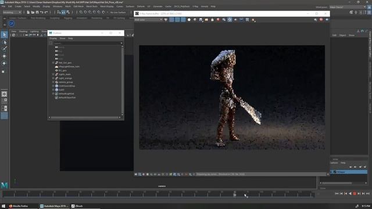The height and width of the screenshot is (209, 372).
Task: Click the blue round icon on the shelf
Action: [12, 23]
